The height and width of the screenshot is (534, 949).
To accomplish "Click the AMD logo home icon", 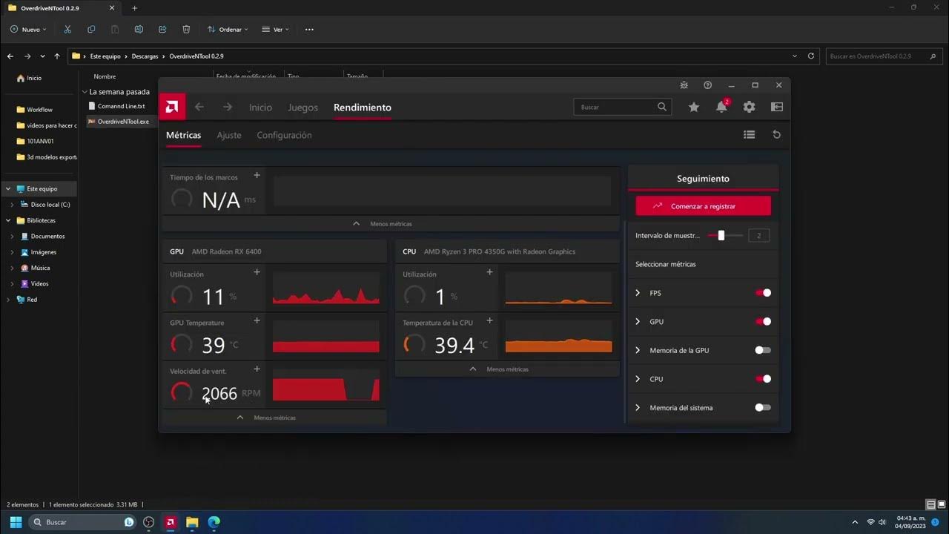I will (171, 107).
